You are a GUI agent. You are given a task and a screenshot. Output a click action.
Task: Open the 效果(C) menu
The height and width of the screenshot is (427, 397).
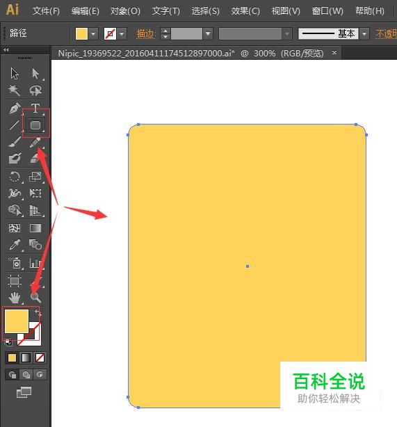coord(245,11)
